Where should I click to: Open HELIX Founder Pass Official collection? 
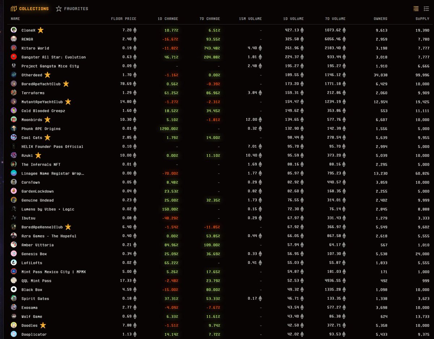coord(52,146)
